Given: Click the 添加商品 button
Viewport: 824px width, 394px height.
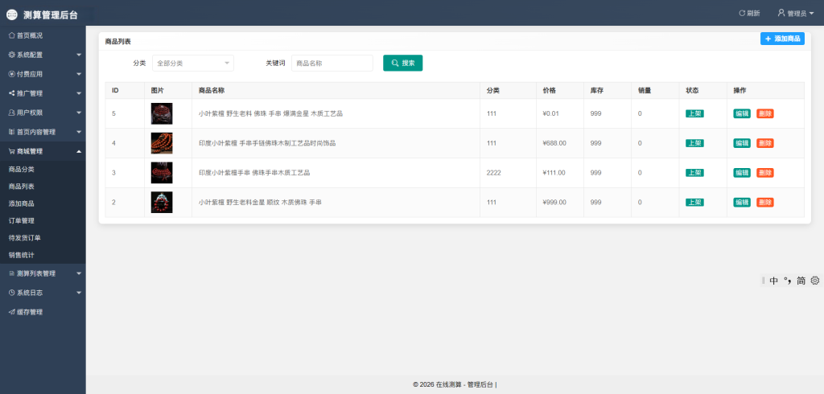Looking at the screenshot, I should click(782, 39).
